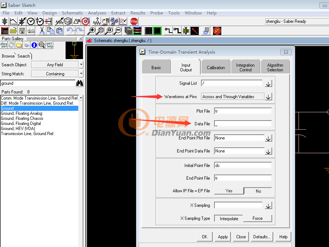The height and width of the screenshot is (247, 329).
Task: Click the parts list scrollbar up arrow
Action: click(81, 98)
